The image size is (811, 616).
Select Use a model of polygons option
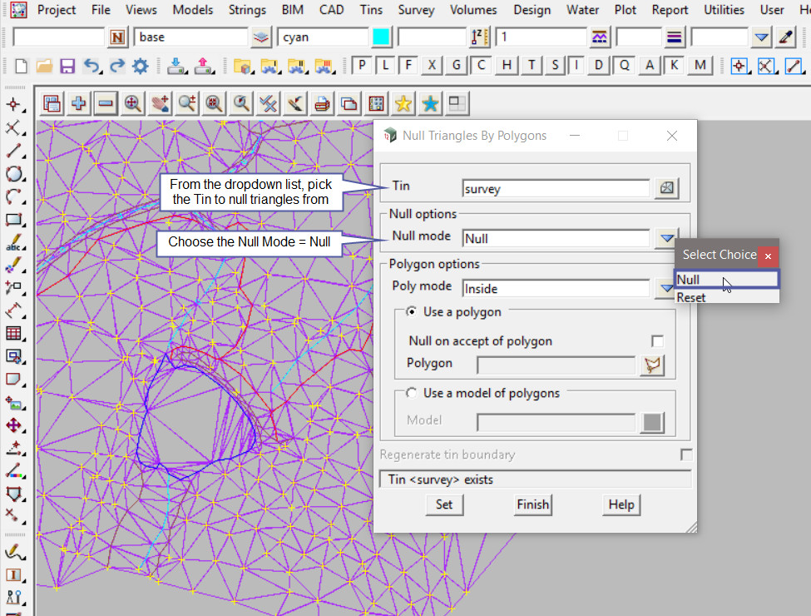coord(411,393)
